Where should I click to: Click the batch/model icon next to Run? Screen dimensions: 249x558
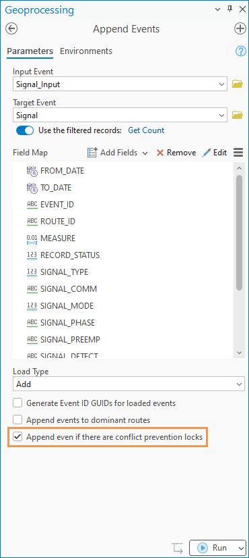(x=178, y=548)
